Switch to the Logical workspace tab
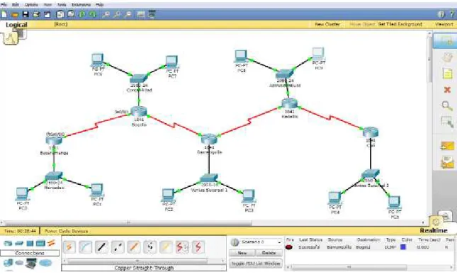 16,25
